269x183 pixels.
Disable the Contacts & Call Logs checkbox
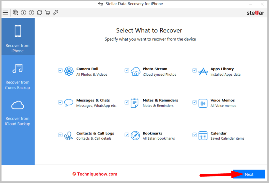tap(60, 135)
